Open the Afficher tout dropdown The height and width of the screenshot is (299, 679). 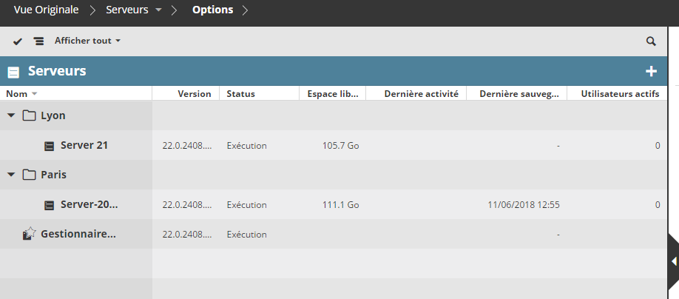pyautogui.click(x=87, y=41)
